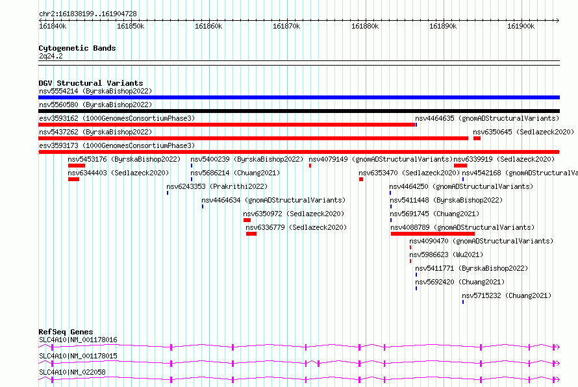The image size is (578, 387).
Task: Click nsv6336779 (Sedlazeck2020) label
Action: pyautogui.click(x=296, y=227)
